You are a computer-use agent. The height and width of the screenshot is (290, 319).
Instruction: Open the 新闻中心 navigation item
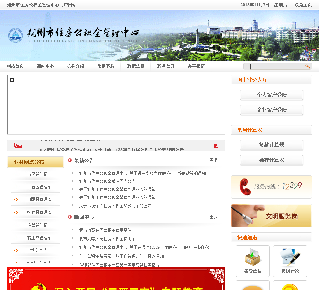pos(45,66)
